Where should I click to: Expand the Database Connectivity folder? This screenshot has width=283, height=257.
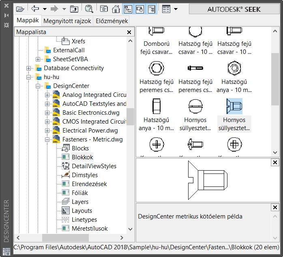[x=28, y=68]
